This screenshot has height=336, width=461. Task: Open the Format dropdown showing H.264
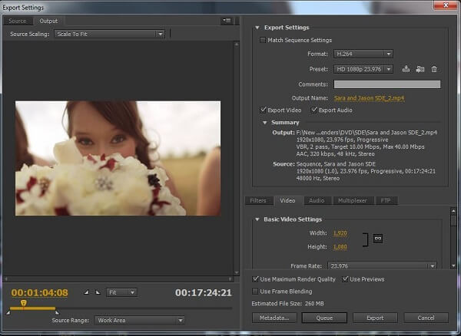363,54
